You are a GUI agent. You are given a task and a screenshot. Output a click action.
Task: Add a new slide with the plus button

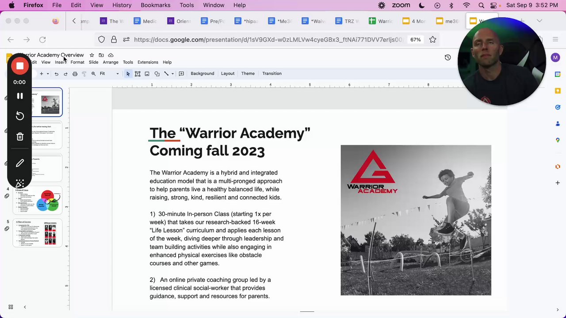coord(41,74)
